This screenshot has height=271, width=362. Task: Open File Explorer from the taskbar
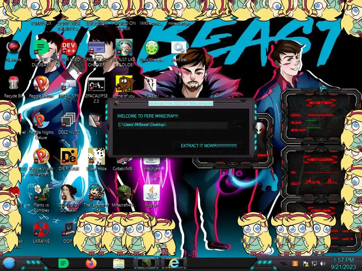[x=119, y=264]
